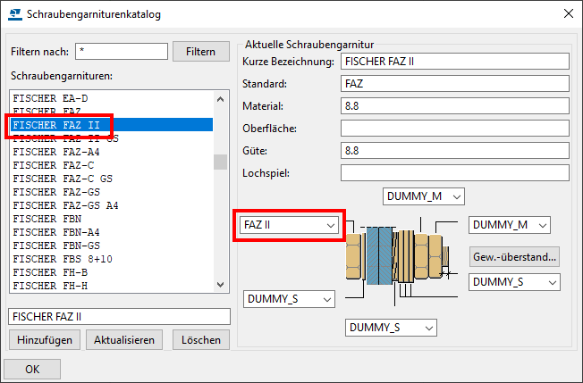Click the Schraubengarniturenkatalog title bar app icon

pyautogui.click(x=15, y=14)
